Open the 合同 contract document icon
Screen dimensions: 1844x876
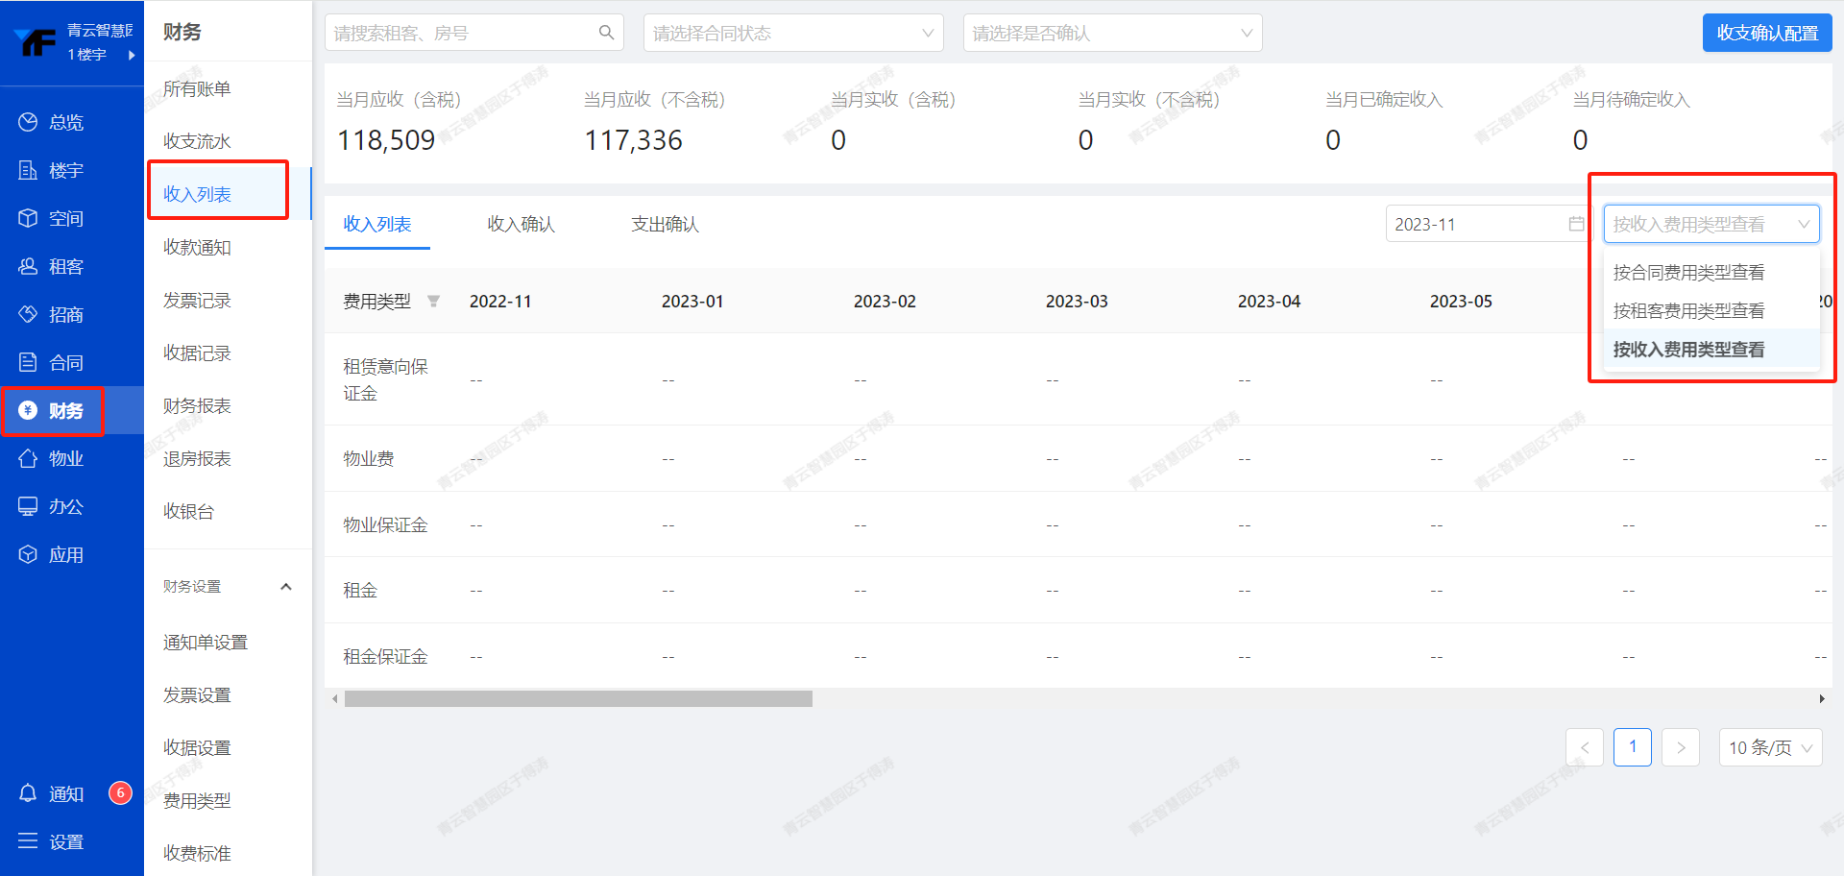(28, 362)
